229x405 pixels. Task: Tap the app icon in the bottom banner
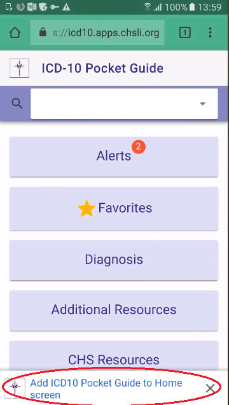tap(15, 388)
